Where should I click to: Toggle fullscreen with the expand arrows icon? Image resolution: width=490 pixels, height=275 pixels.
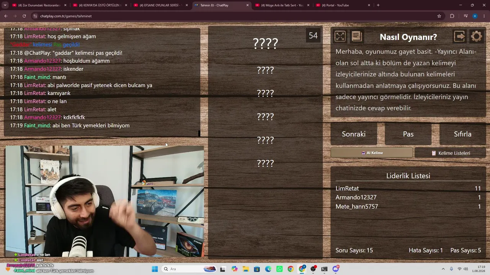[340, 36]
